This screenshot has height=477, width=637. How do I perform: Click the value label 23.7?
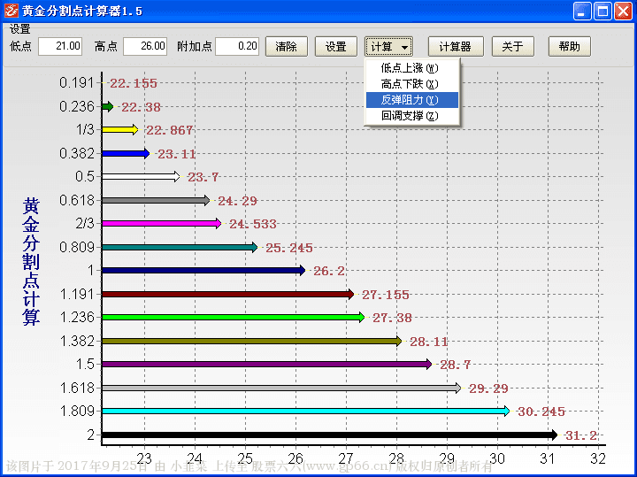(x=203, y=177)
